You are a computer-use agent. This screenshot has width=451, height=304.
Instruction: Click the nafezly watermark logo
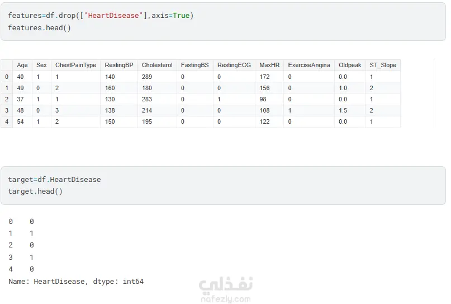[226, 291]
